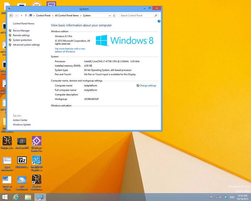Image resolution: width=251 pixels, height=201 pixels.
Task: Click the Forward arrow navigation button
Action: tap(17, 15)
